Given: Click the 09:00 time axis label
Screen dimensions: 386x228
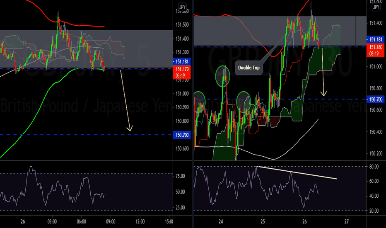Looking at the screenshot, I should [111, 222].
